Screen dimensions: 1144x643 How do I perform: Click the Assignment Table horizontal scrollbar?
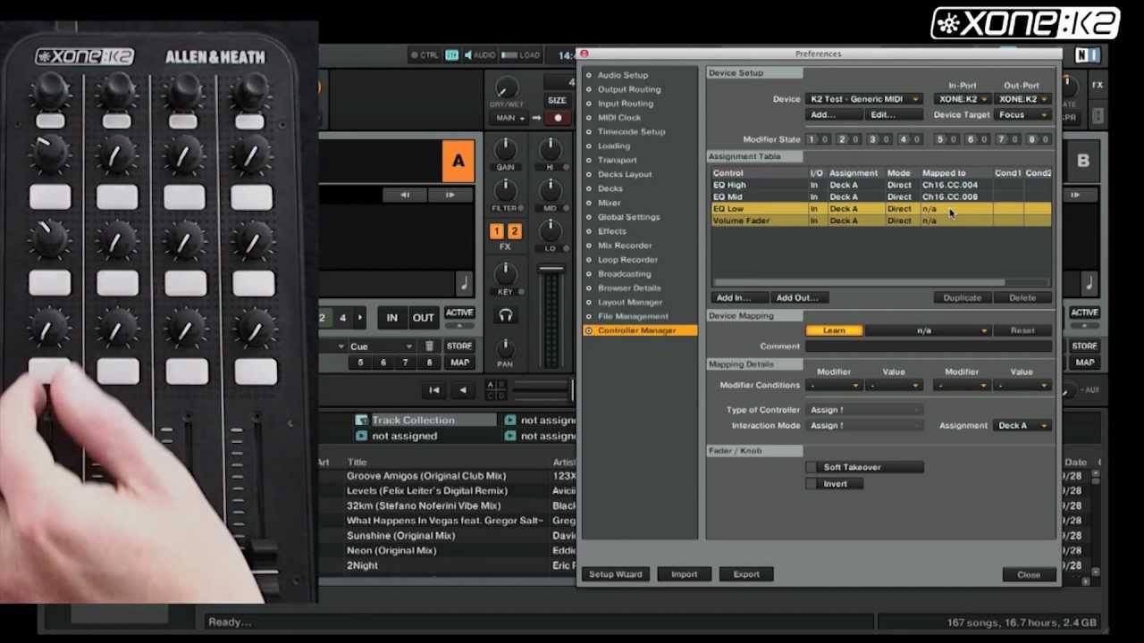(x=858, y=283)
